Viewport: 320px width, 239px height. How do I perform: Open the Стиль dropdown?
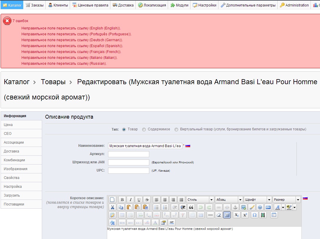tap(200, 200)
